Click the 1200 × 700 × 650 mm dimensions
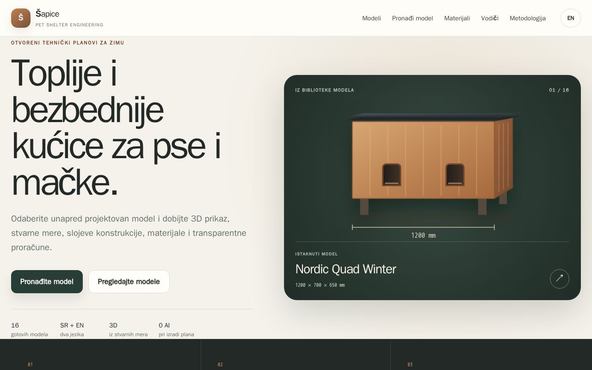The height and width of the screenshot is (370, 592). click(x=320, y=285)
